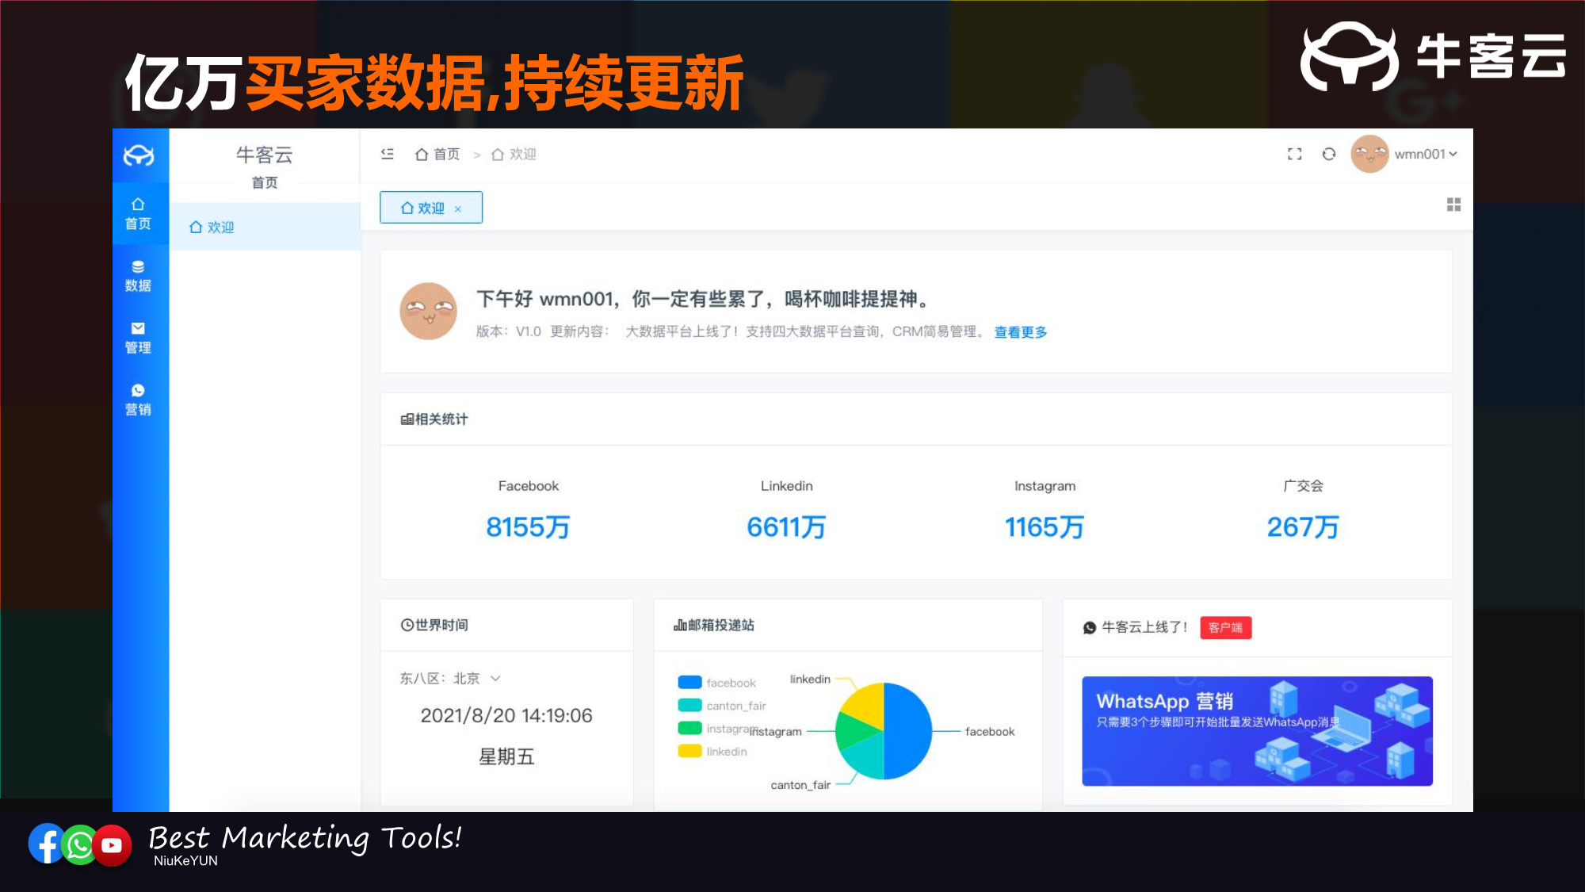Image resolution: width=1585 pixels, height=892 pixels.
Task: Open the 数据 data sidebar section
Action: [x=138, y=276]
